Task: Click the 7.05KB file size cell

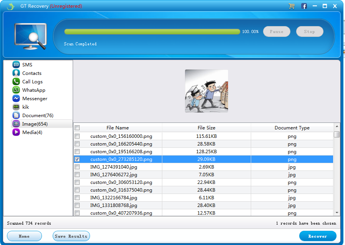Action: coord(207,175)
